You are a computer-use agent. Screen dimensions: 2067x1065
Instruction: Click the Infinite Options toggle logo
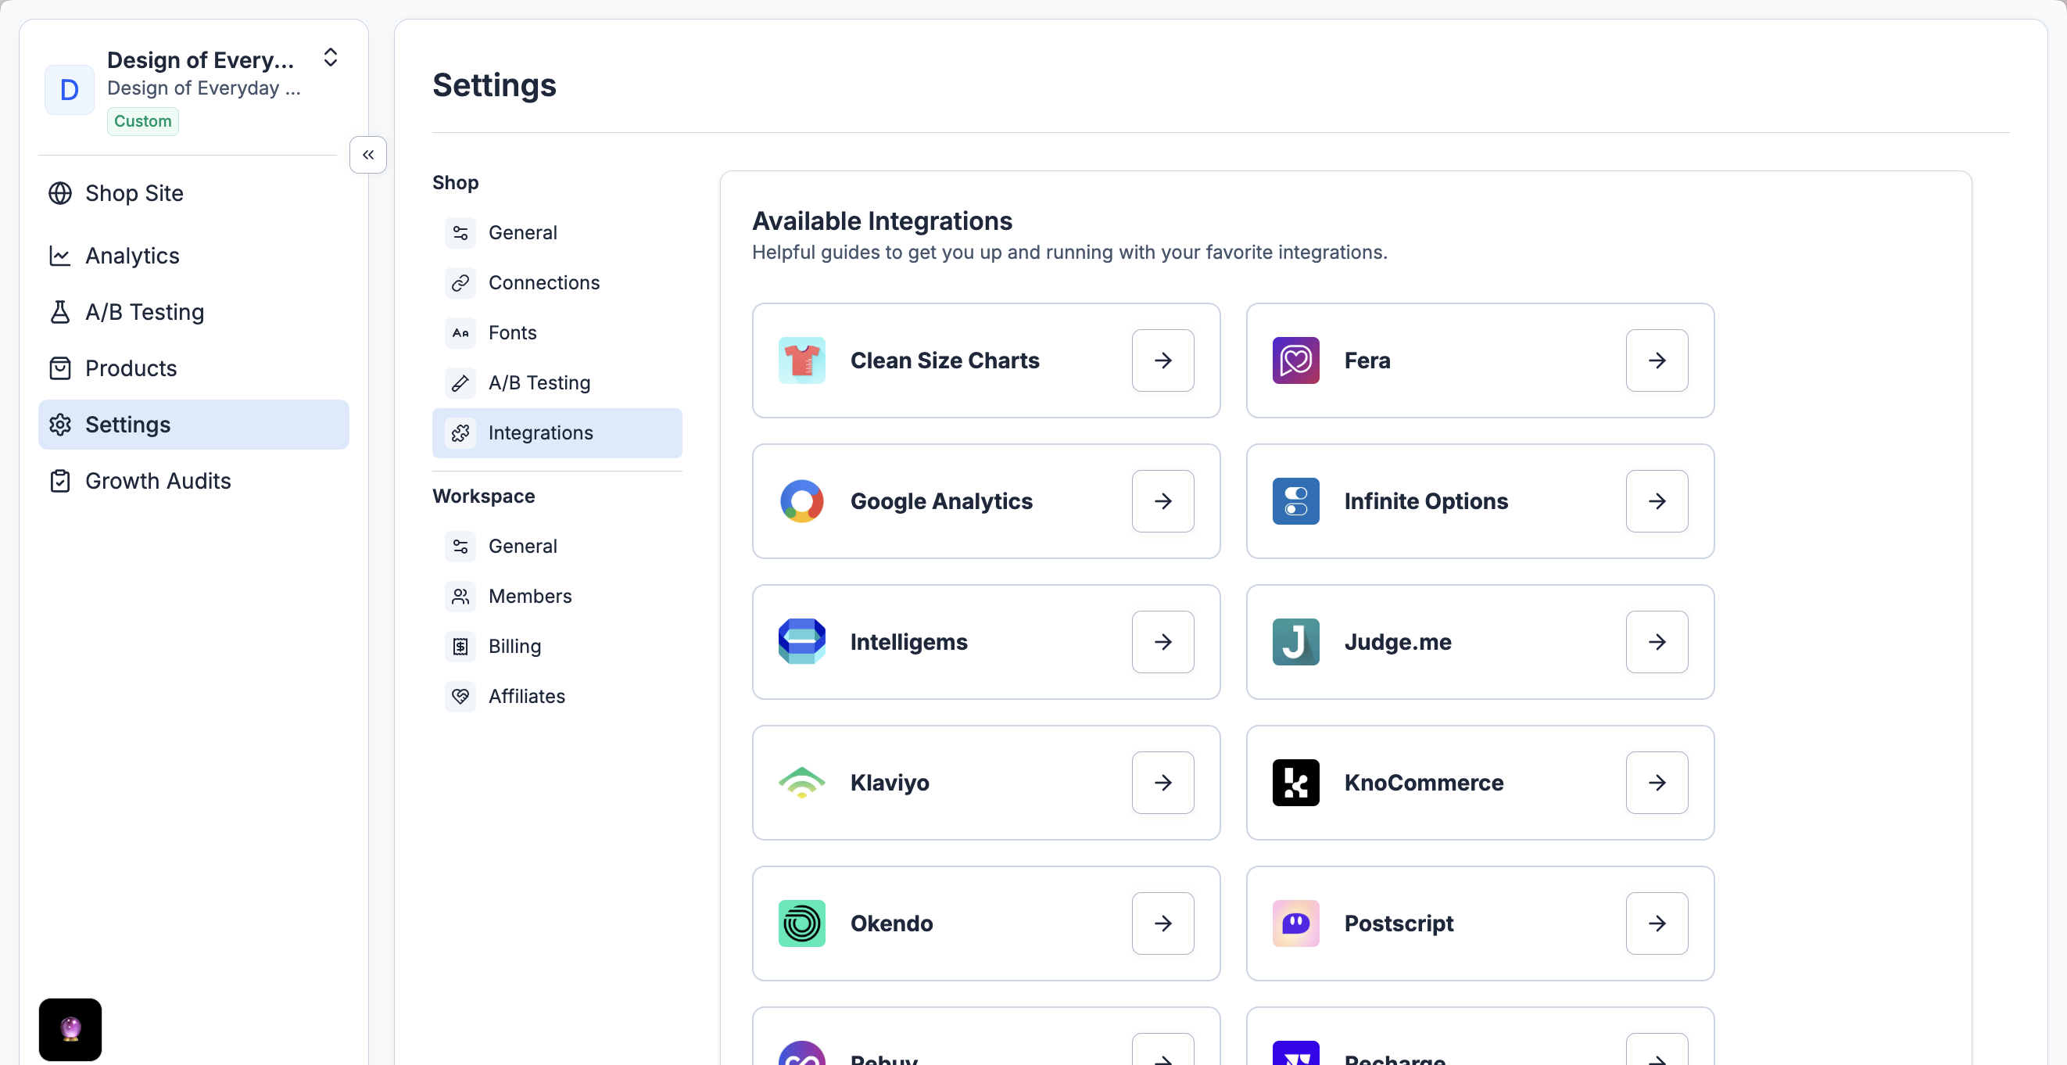click(1295, 500)
